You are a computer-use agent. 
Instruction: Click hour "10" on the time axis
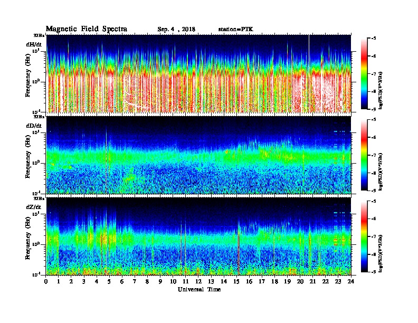tap(173, 281)
